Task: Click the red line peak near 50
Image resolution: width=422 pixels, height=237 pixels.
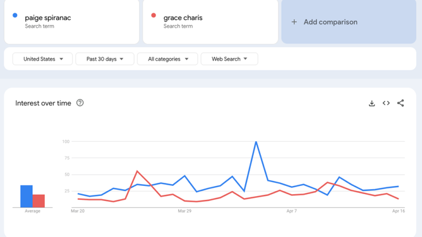Action: click(x=137, y=171)
